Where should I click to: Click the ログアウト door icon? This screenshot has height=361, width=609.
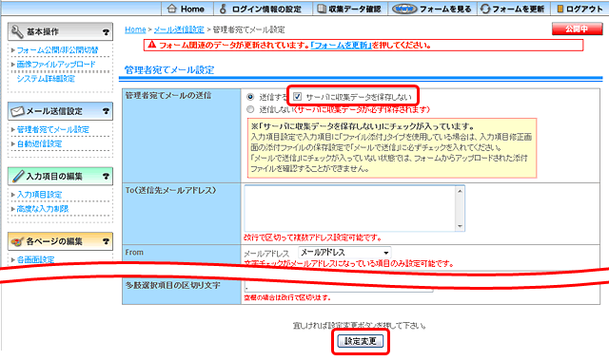(560, 9)
